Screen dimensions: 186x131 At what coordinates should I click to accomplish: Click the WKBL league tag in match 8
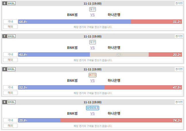click(11, 69)
